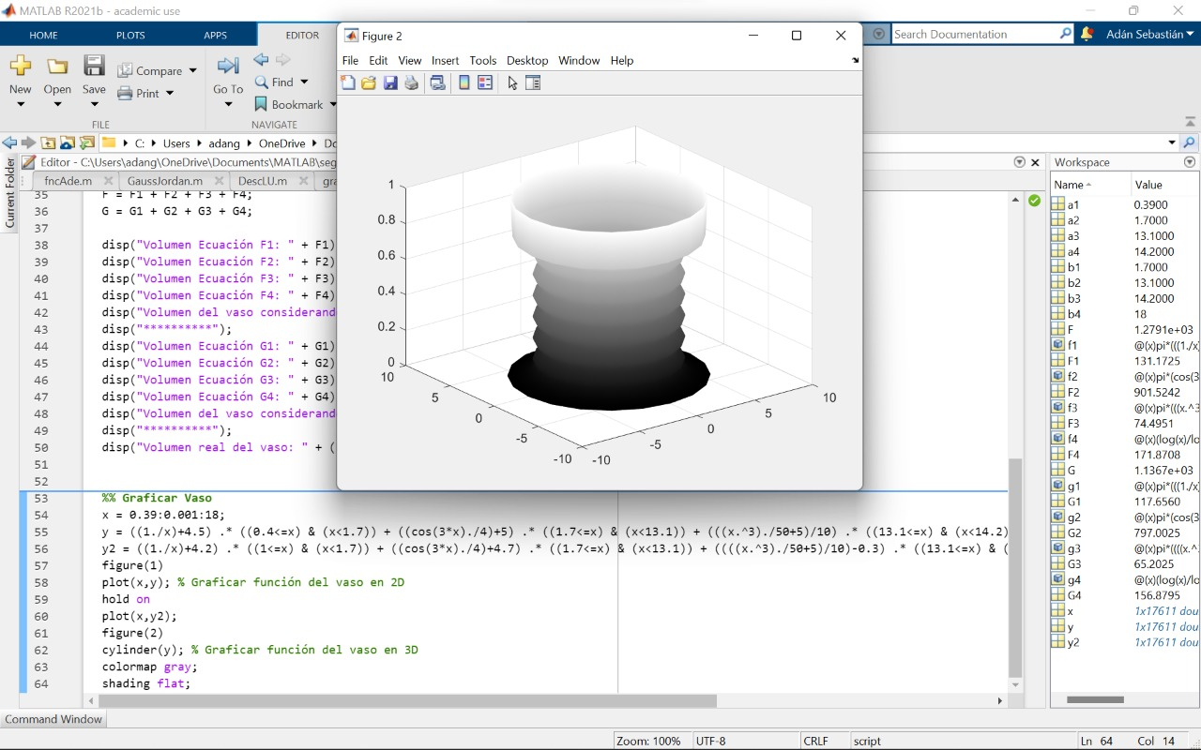Click the Search Documentation input field
The image size is (1201, 750).
coord(976,33)
